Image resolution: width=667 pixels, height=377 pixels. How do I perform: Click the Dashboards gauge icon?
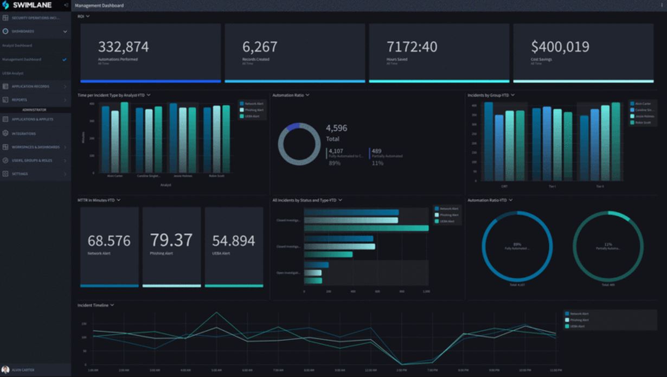pos(5,31)
